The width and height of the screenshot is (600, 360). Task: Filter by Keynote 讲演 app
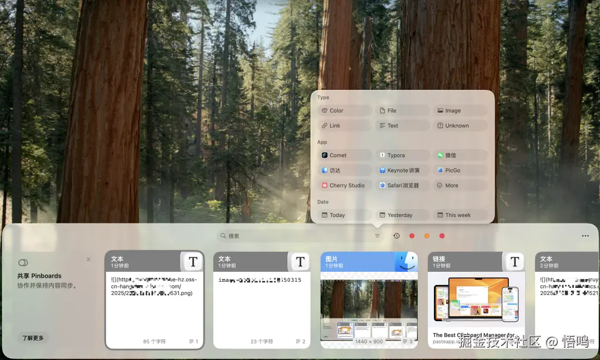[x=403, y=170]
